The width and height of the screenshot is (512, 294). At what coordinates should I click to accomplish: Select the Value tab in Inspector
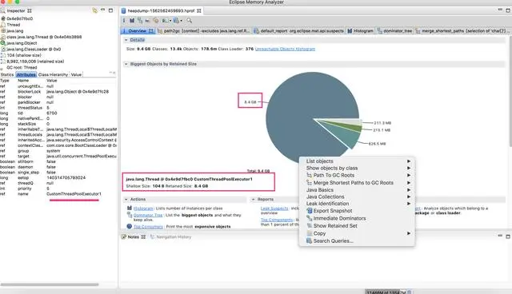point(77,74)
